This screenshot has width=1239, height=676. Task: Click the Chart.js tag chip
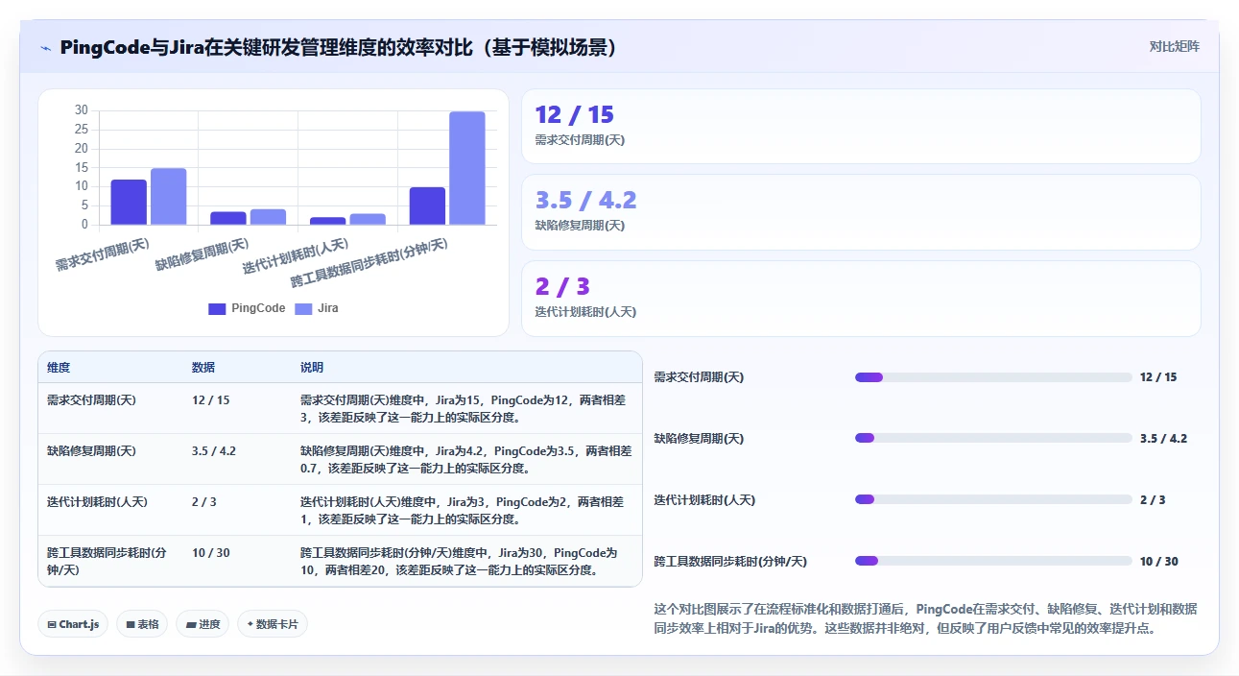click(x=74, y=624)
